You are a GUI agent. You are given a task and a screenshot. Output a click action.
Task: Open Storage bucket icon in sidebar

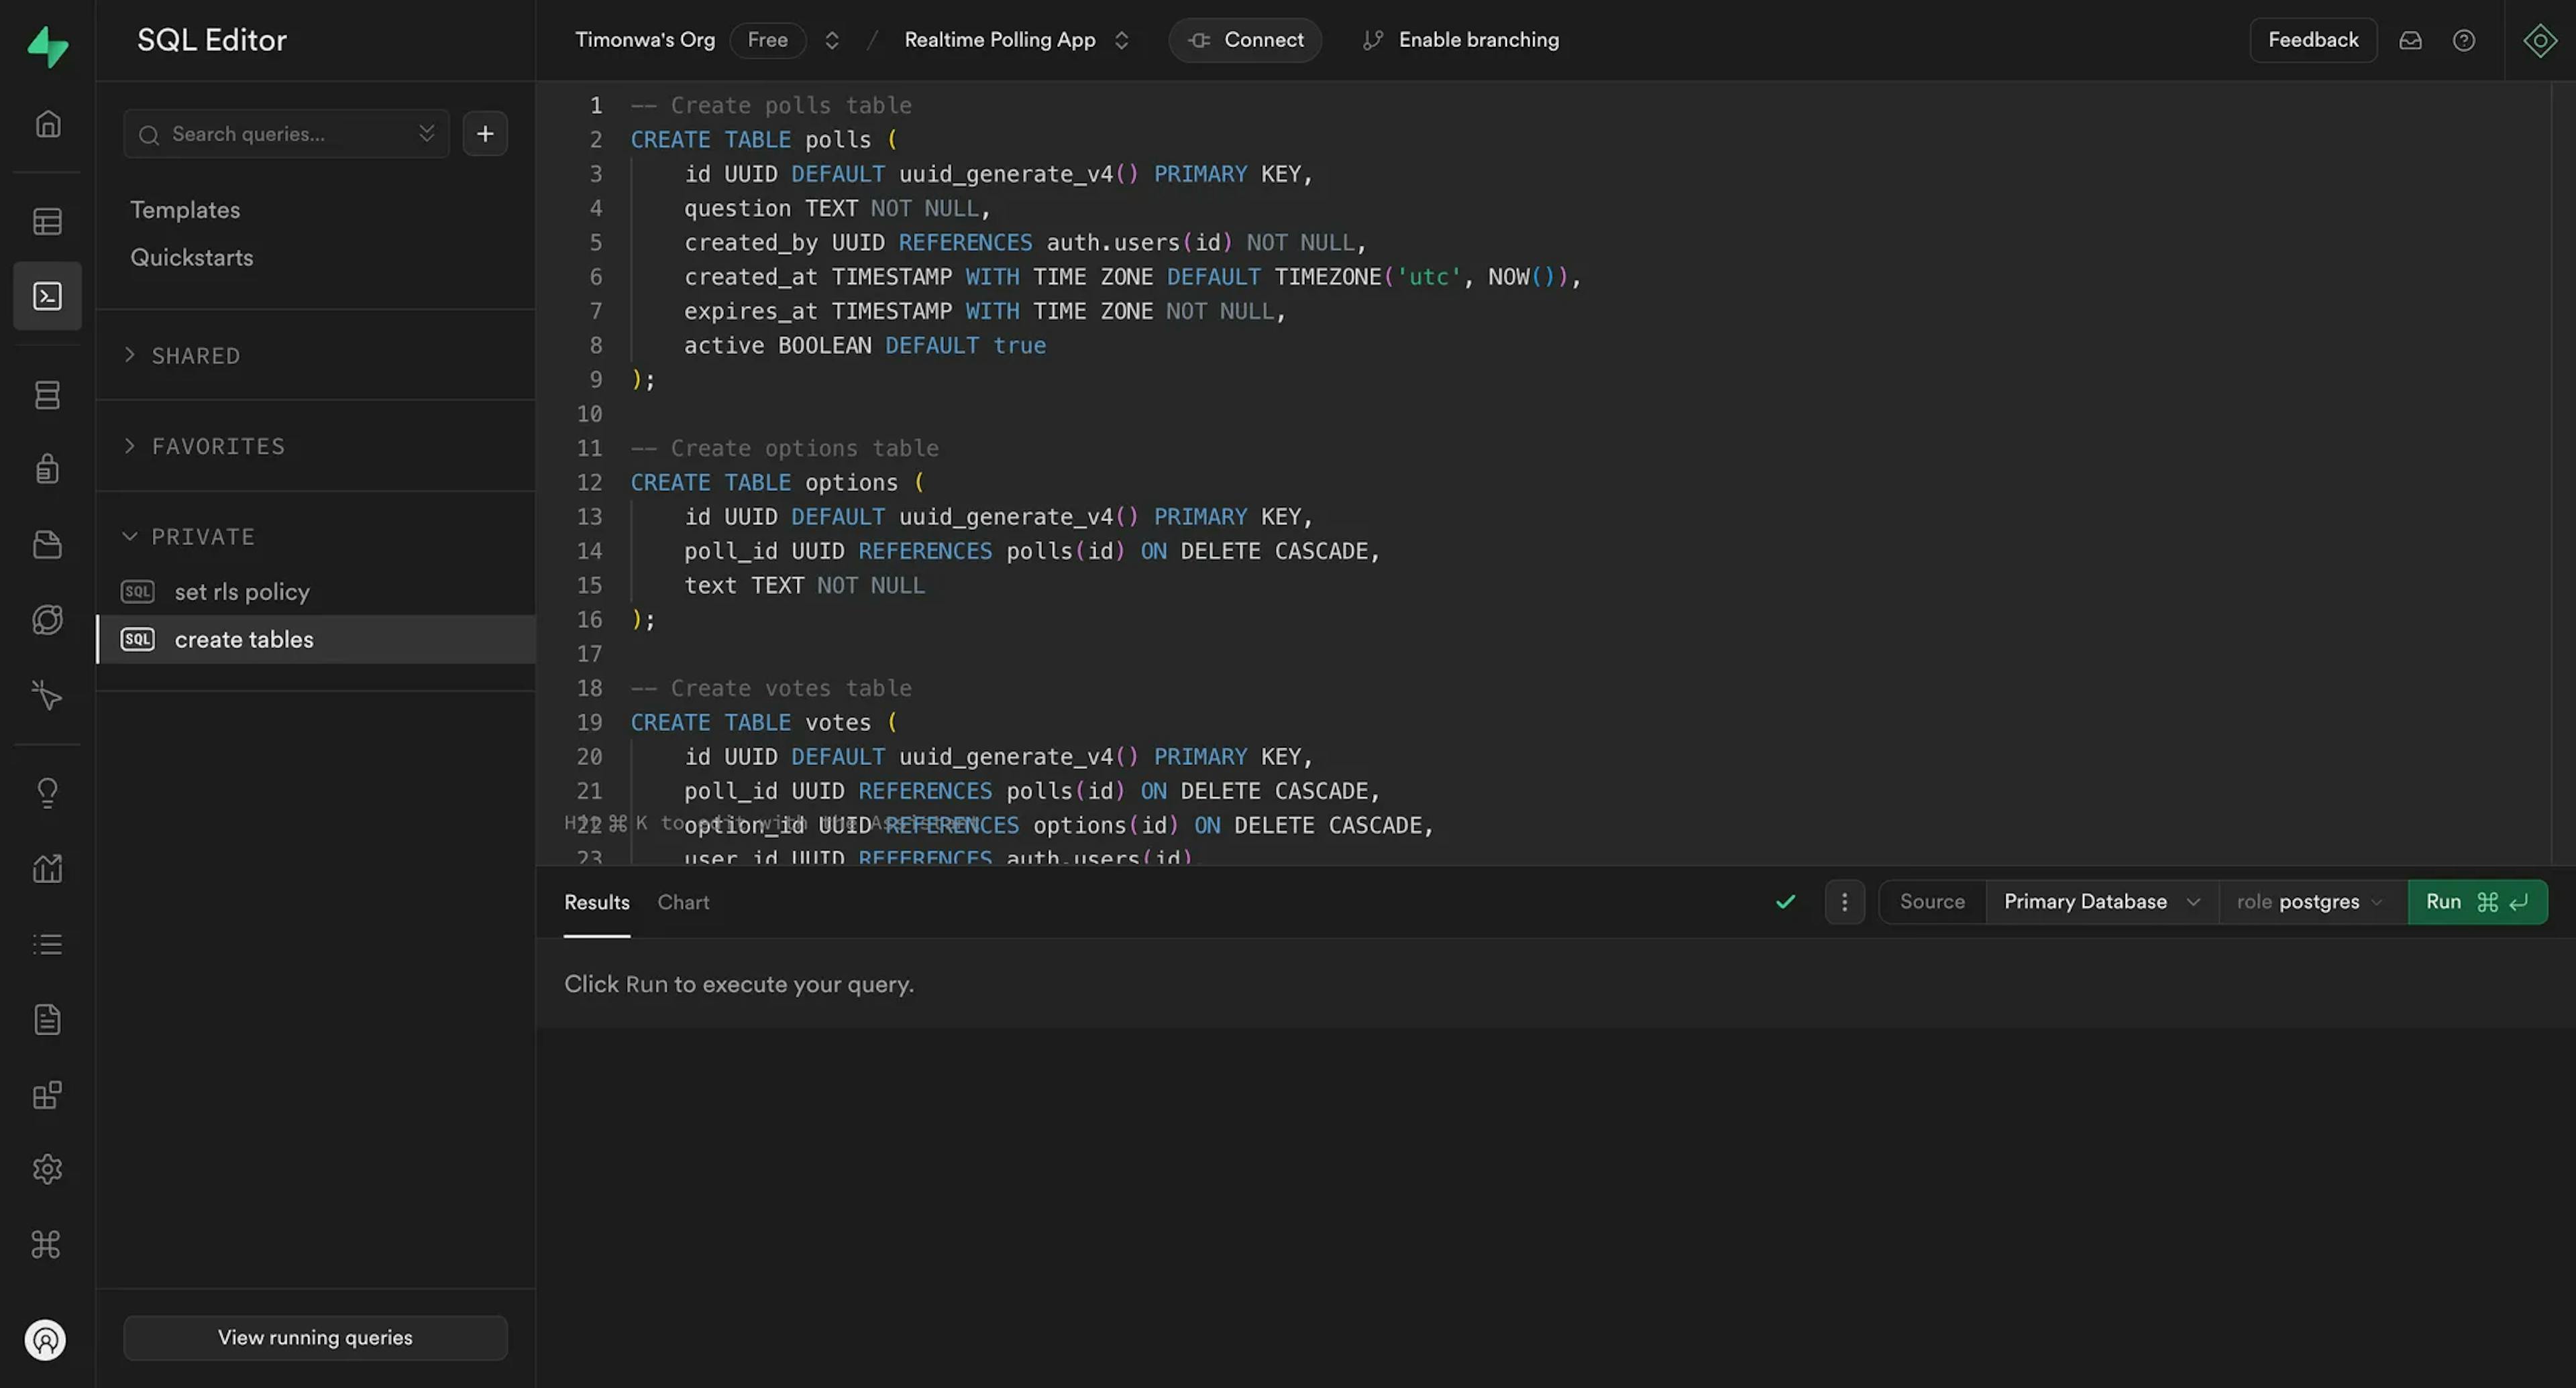(47, 544)
